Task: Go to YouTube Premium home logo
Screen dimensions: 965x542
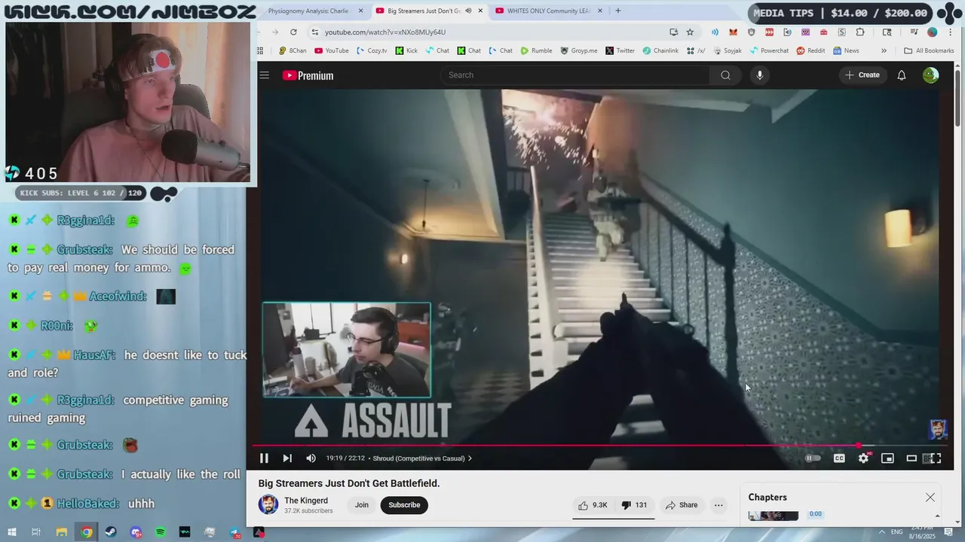Action: coord(308,75)
